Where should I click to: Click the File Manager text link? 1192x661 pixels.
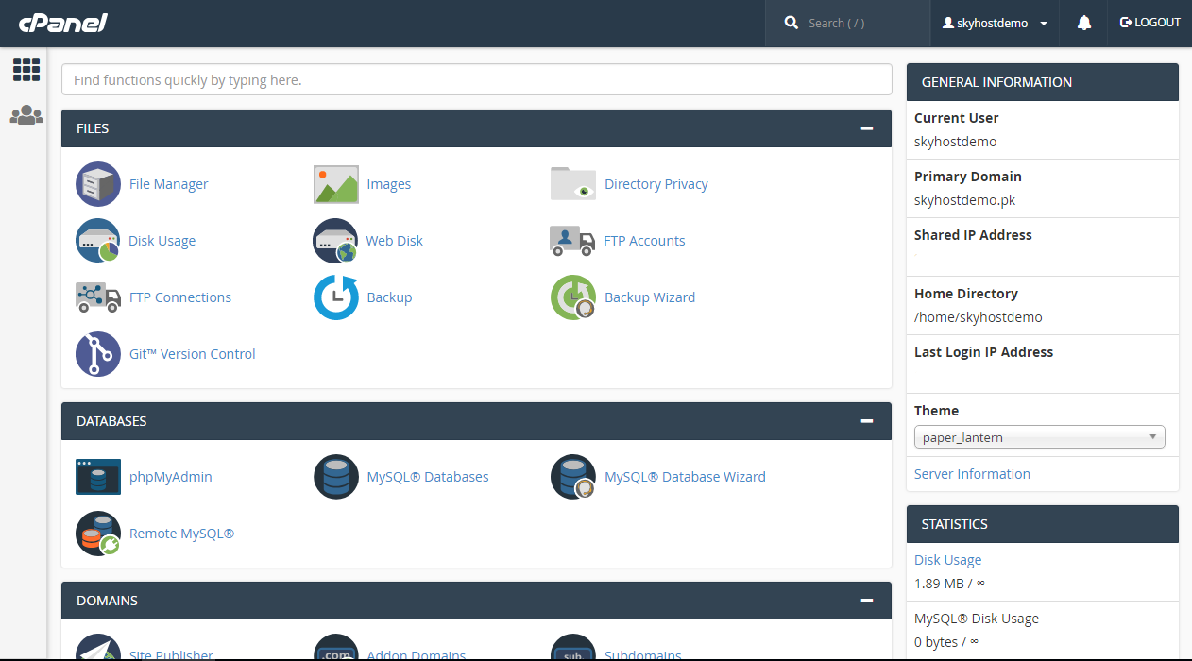169,184
